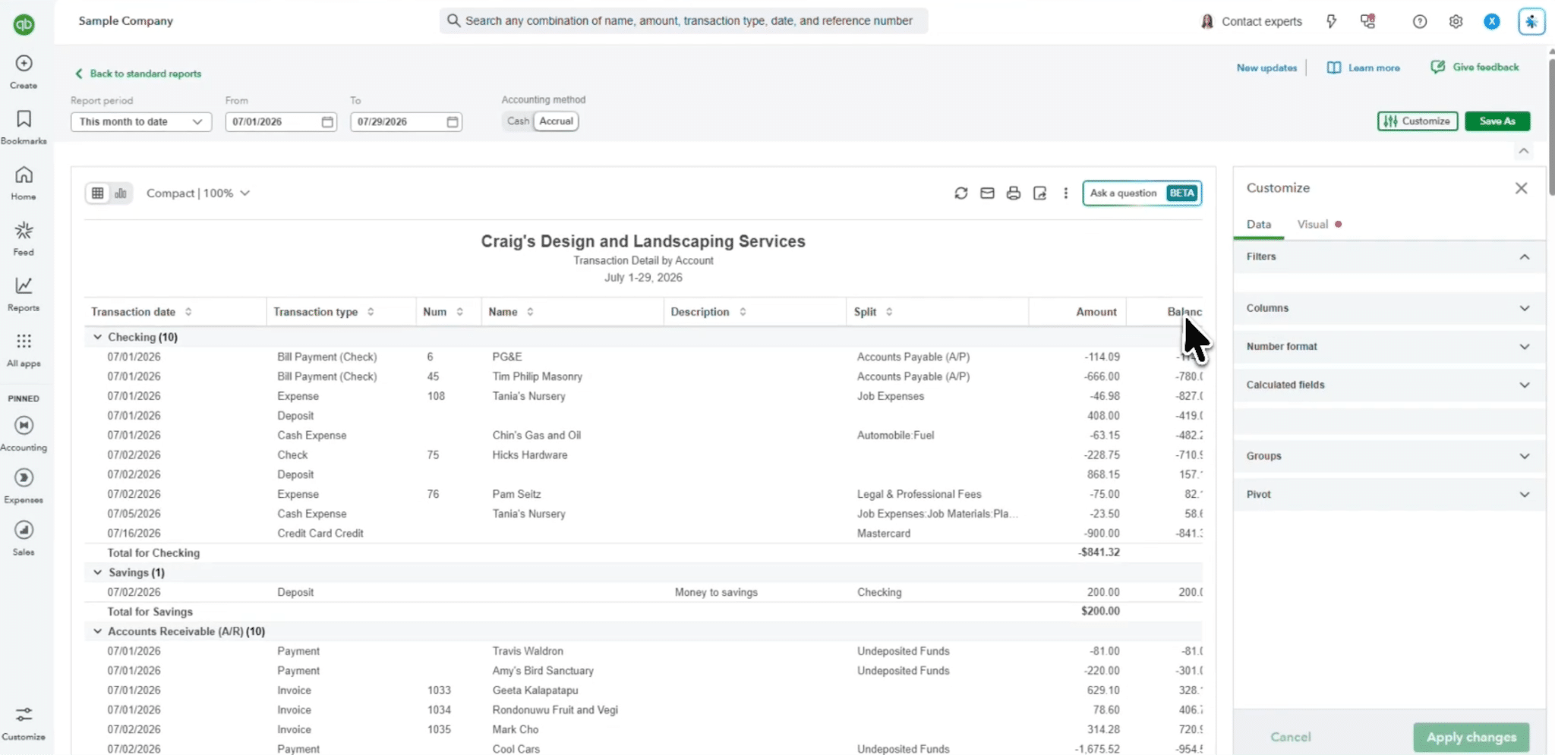Viewport: 1555px width, 755px height.
Task: Click the From date field
Action: click(x=281, y=122)
